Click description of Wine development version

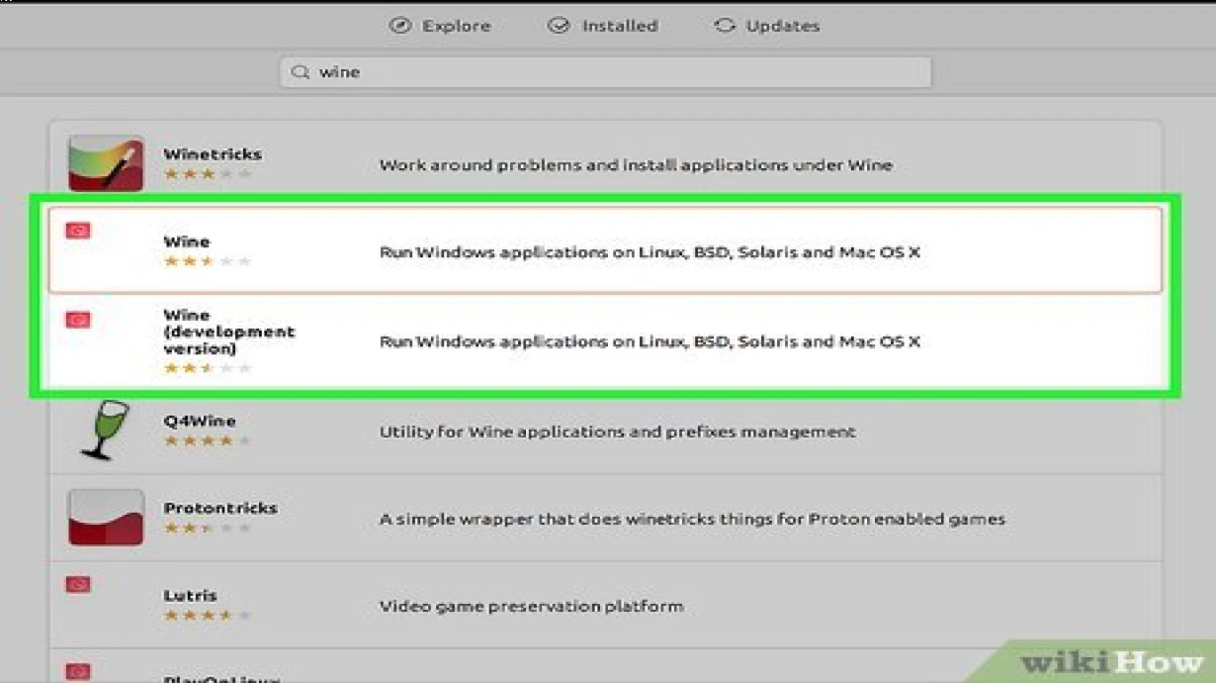(650, 341)
